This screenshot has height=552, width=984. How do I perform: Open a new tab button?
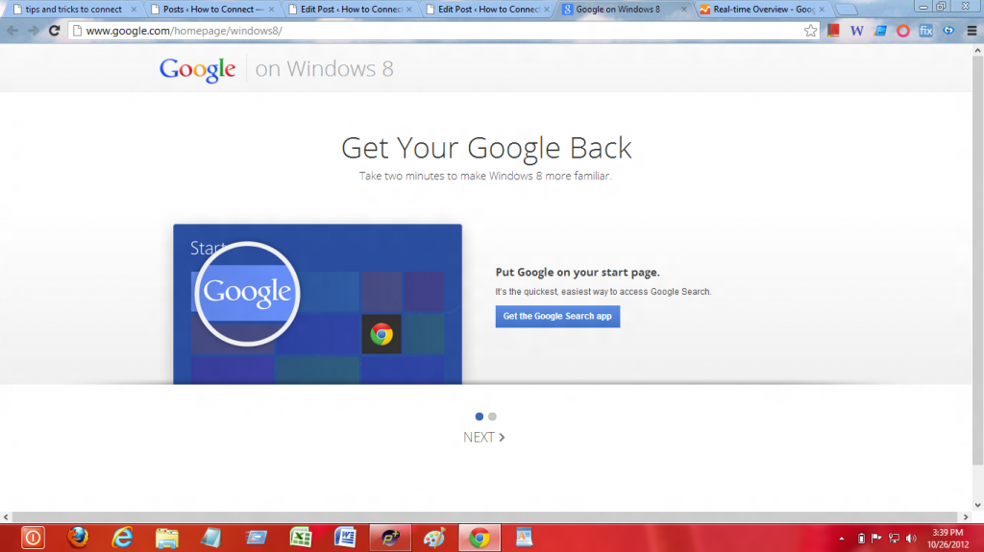tap(847, 10)
